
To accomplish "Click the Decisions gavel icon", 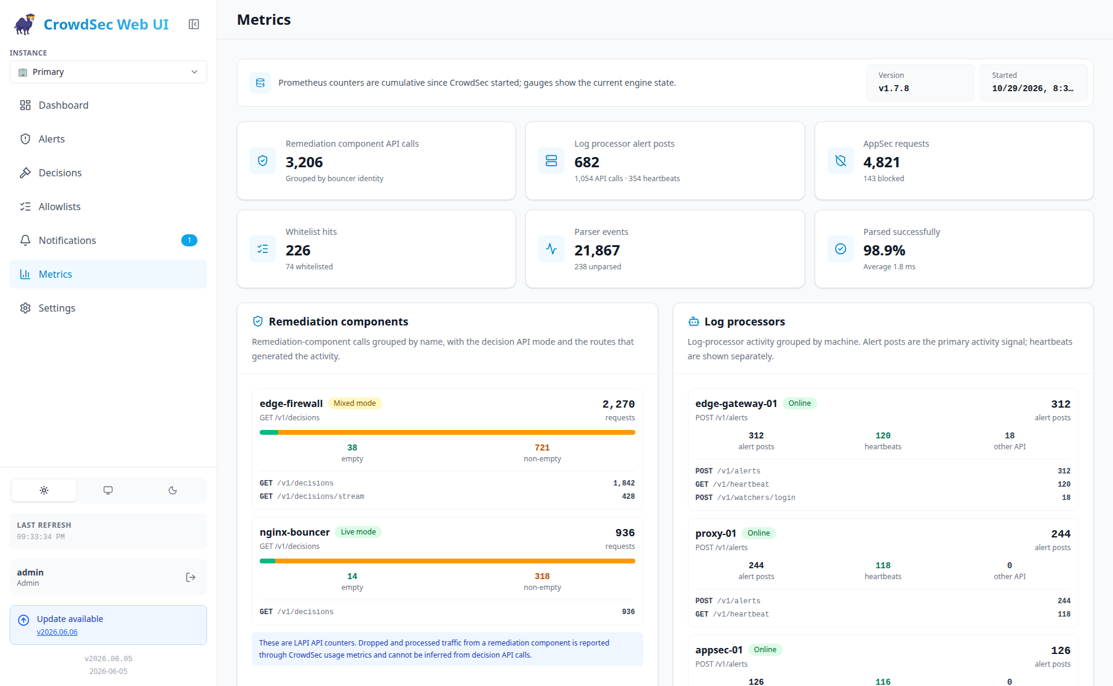I will (25, 173).
